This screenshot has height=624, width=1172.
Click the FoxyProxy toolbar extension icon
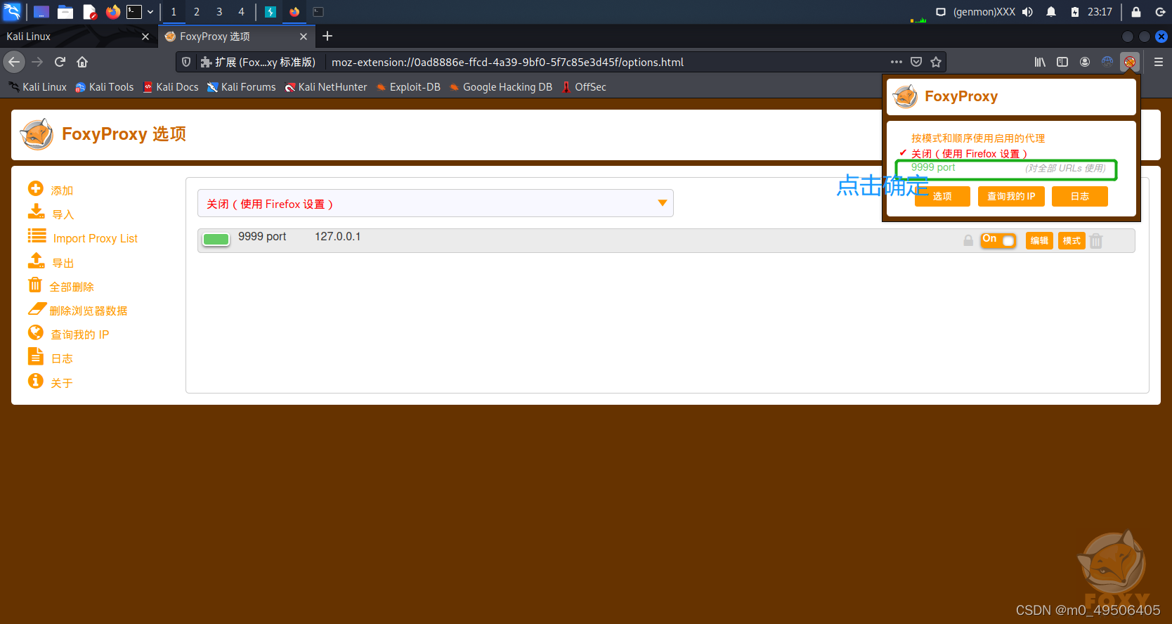tap(1129, 62)
